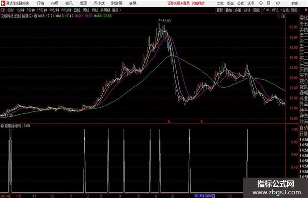Image resolution: width=308 pixels, height=198 pixels.
Task: Open the 版面 menu
Action: 230,3
